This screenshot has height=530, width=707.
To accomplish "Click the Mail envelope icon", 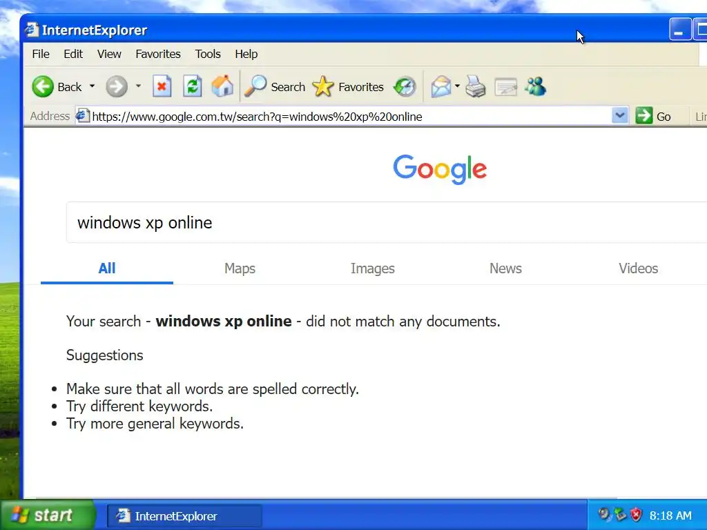I will pyautogui.click(x=440, y=86).
